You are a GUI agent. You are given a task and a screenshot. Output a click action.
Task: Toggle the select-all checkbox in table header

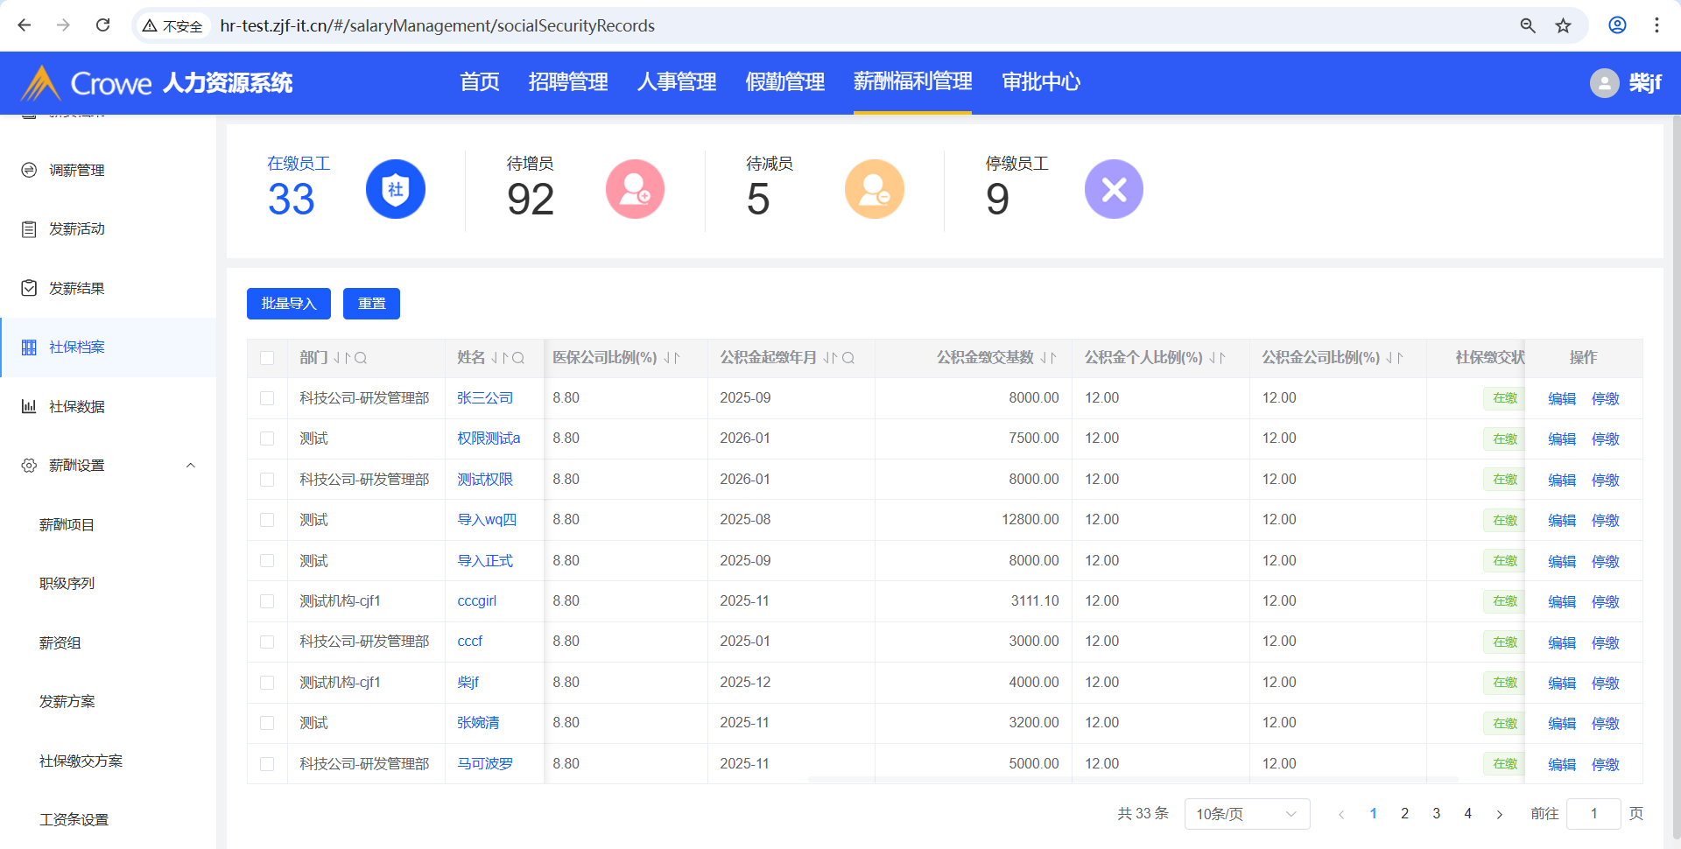pos(267,358)
